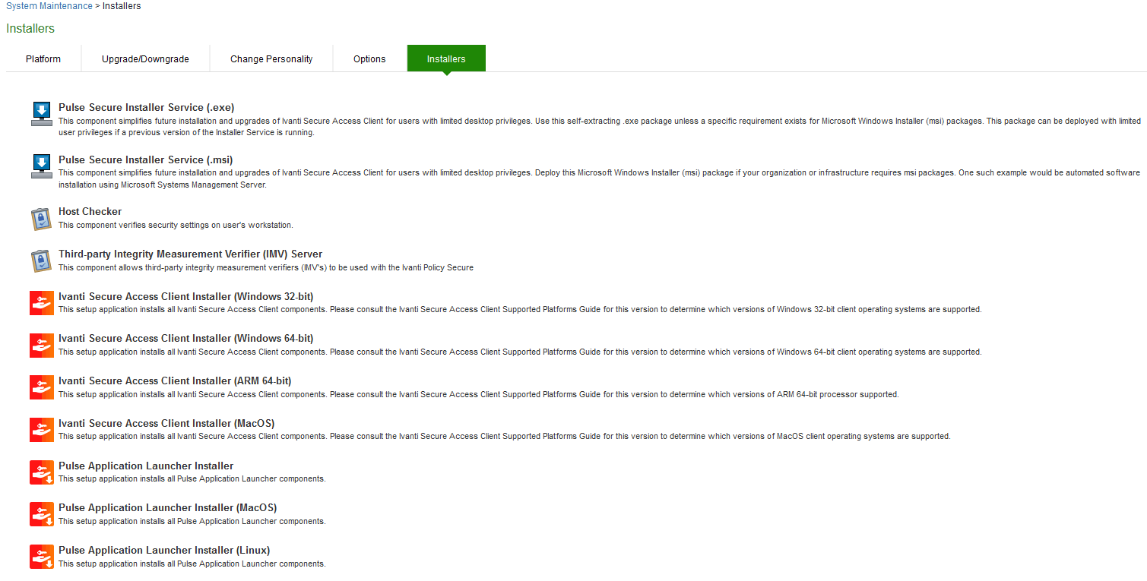Click the description under the .msi Installer Service
This screenshot has width=1147, height=581.
[x=600, y=178]
